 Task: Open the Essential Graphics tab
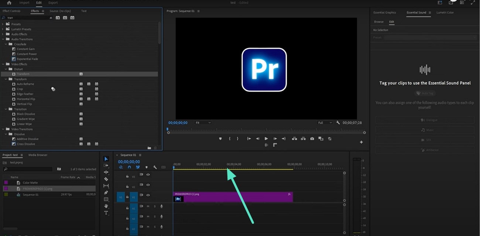(x=384, y=13)
